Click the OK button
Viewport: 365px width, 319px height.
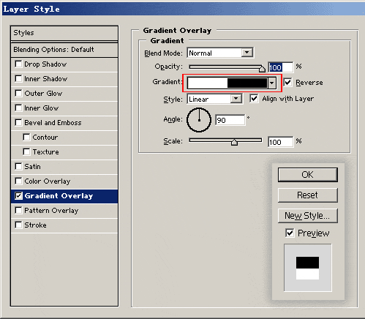pyautogui.click(x=308, y=175)
